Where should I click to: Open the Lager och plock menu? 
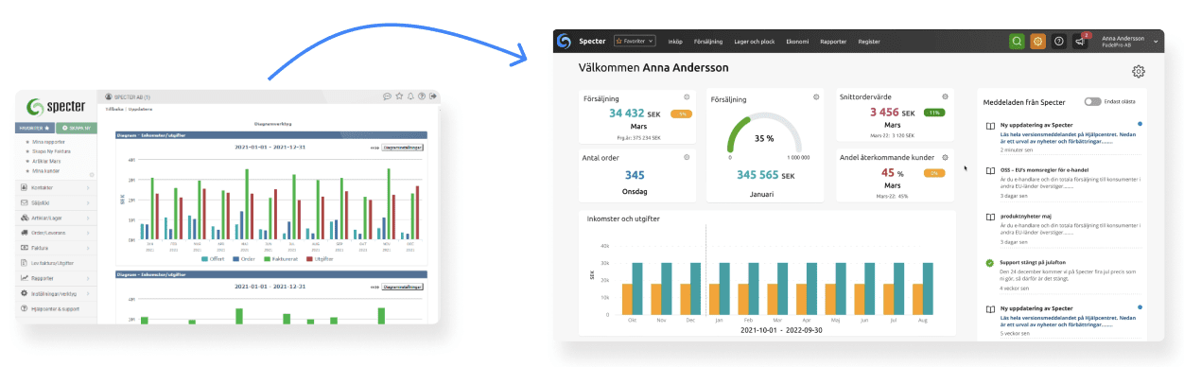click(x=755, y=42)
